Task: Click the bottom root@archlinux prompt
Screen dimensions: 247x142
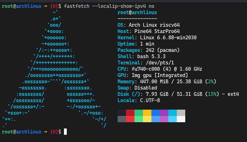Action: click(32, 132)
